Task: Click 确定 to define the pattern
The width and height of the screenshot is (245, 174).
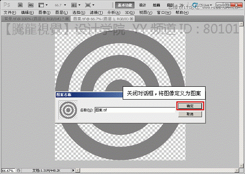Action: 190,106
